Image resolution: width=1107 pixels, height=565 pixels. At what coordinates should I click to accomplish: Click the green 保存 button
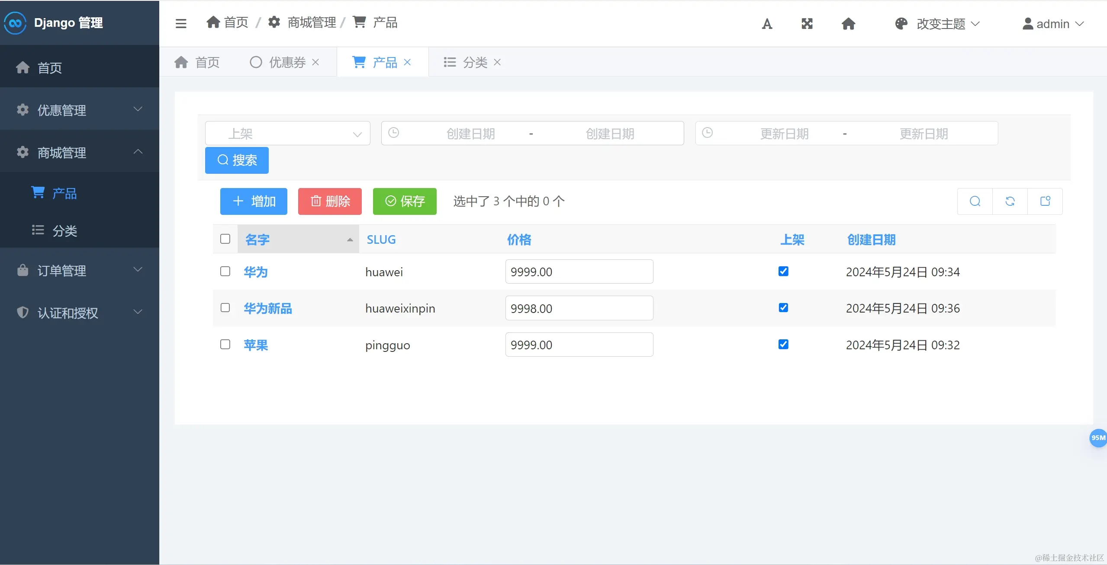(x=405, y=201)
